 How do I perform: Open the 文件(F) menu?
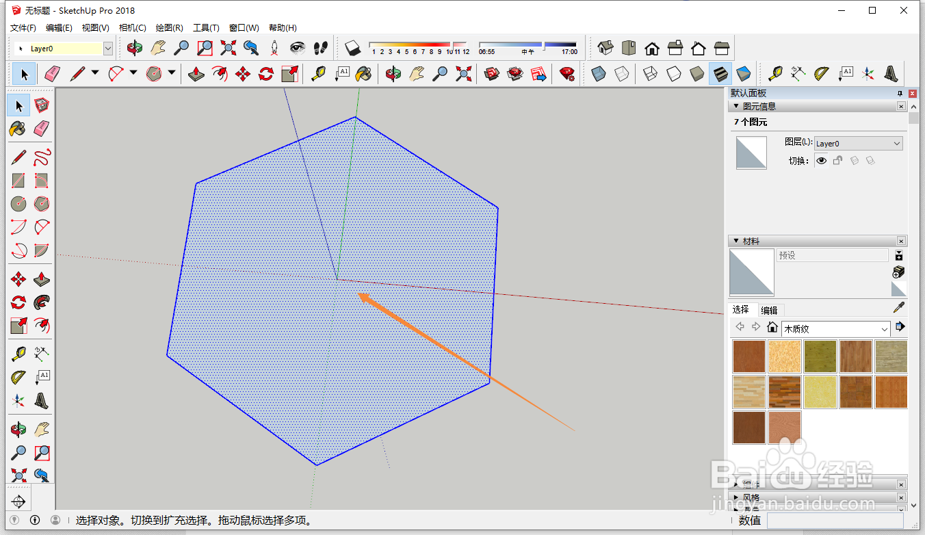[23, 28]
